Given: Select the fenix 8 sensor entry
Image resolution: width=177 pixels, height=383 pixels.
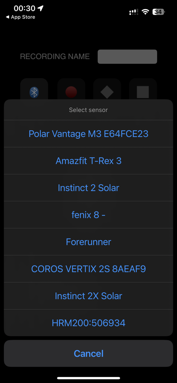Looking at the screenshot, I should click(x=88, y=215).
